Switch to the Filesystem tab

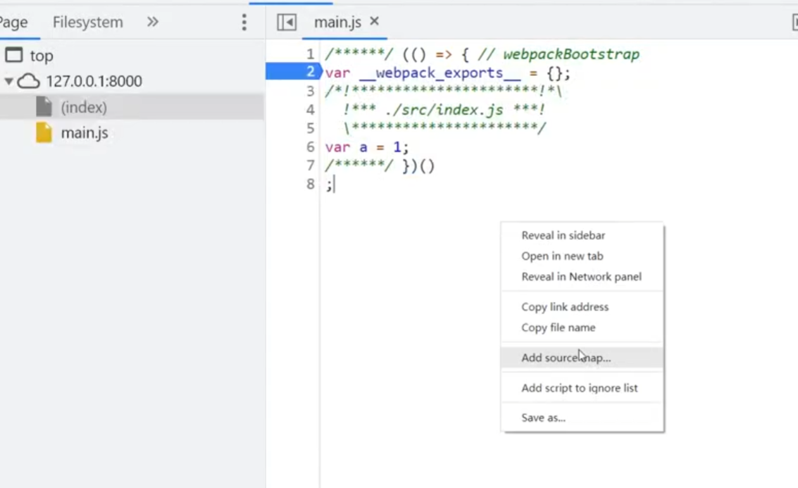tap(87, 22)
